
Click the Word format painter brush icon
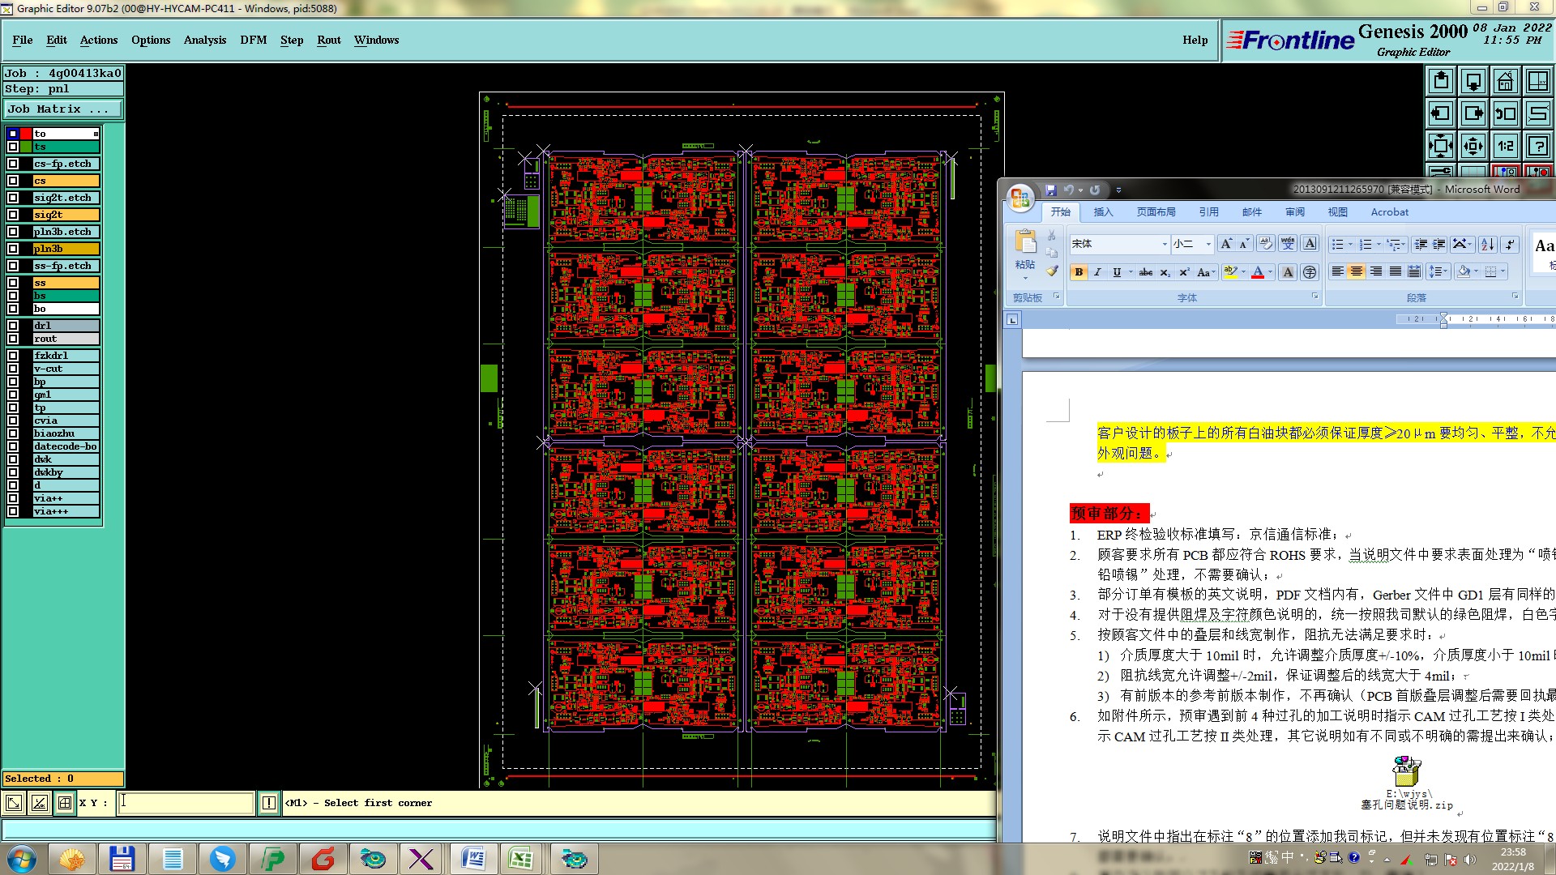point(1052,271)
